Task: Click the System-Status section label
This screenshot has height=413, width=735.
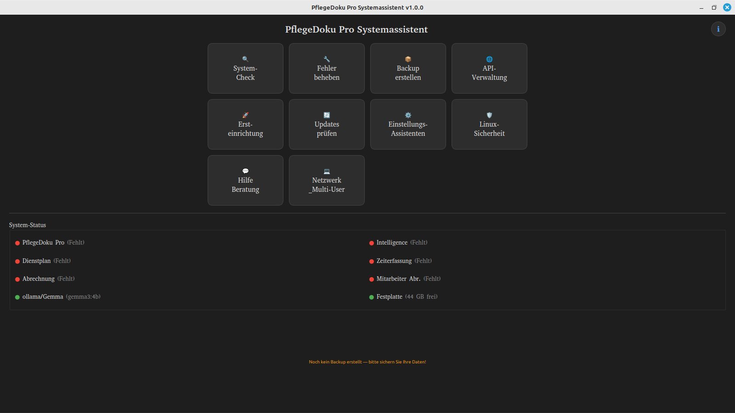Action: 28,225
